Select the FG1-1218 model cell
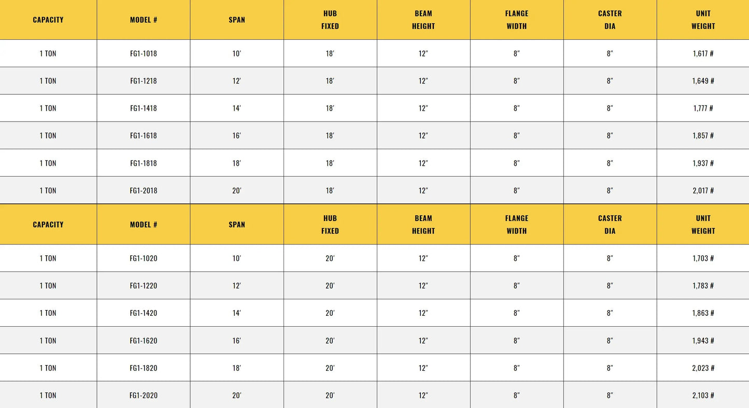 [x=144, y=81]
